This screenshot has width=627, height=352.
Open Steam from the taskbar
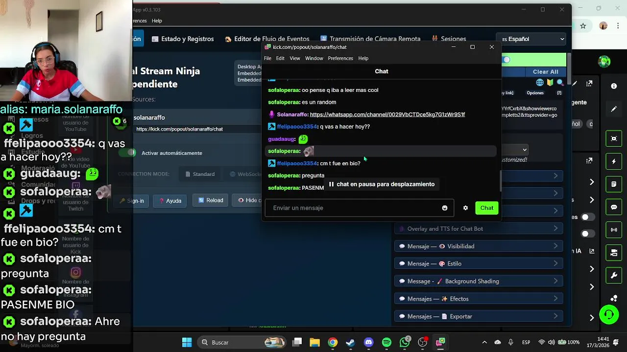[350, 342]
